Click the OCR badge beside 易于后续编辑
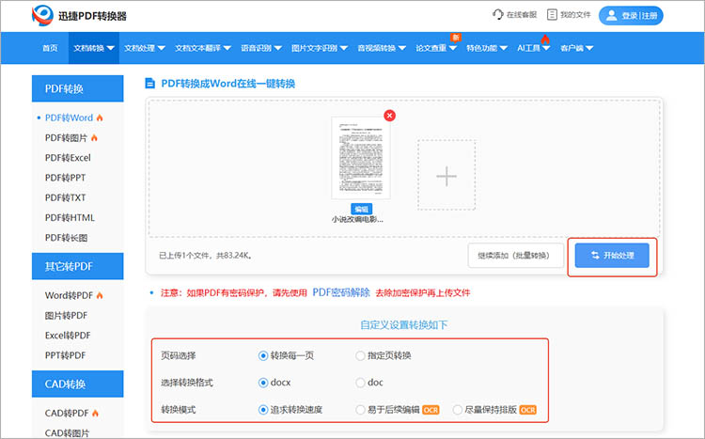 [x=431, y=410]
